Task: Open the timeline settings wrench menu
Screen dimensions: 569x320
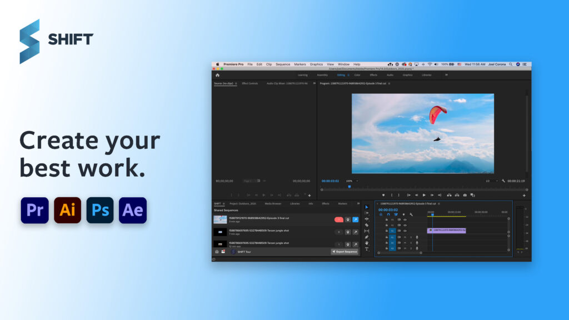Action: click(x=411, y=214)
